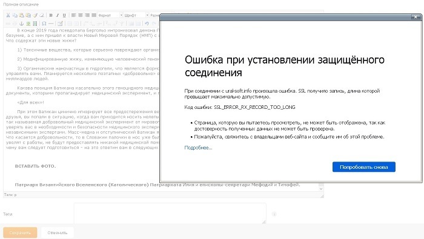424x239 pixels.
Task: Close the SSL error dialog
Action: [x=416, y=17]
